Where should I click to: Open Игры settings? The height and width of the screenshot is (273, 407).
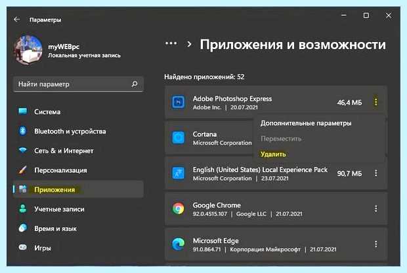coord(78,248)
